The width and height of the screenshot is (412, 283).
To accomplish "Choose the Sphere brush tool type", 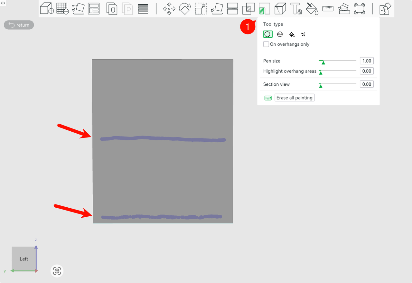I will pyautogui.click(x=280, y=34).
